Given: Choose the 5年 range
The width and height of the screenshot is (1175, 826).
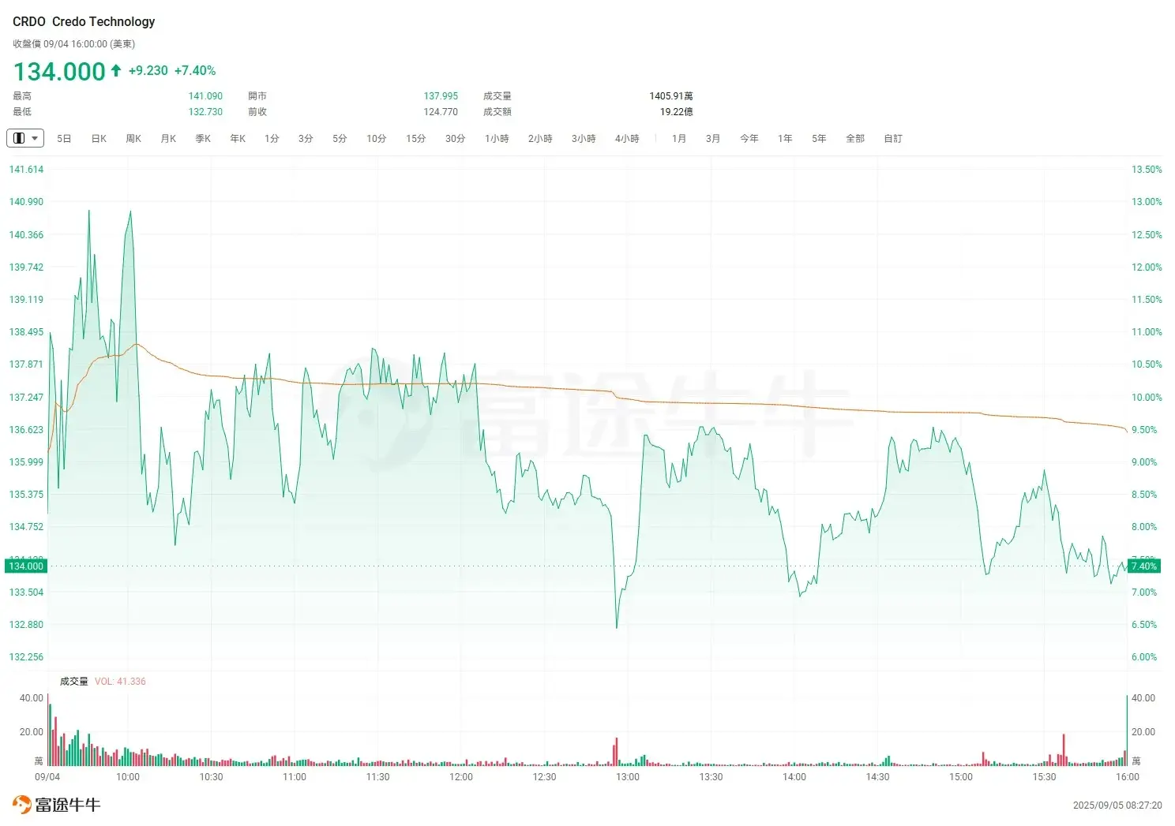Looking at the screenshot, I should coord(819,139).
